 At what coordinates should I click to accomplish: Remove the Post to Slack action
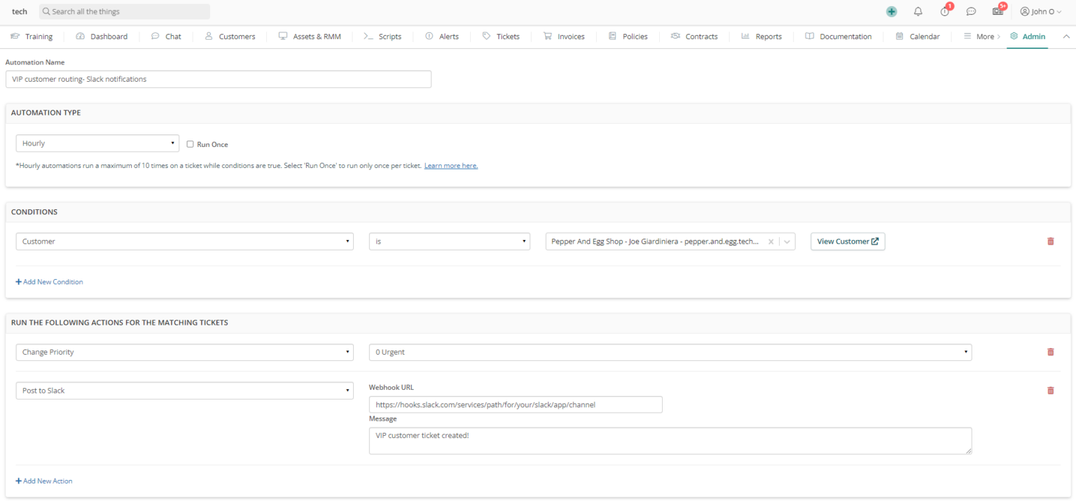coord(1050,390)
